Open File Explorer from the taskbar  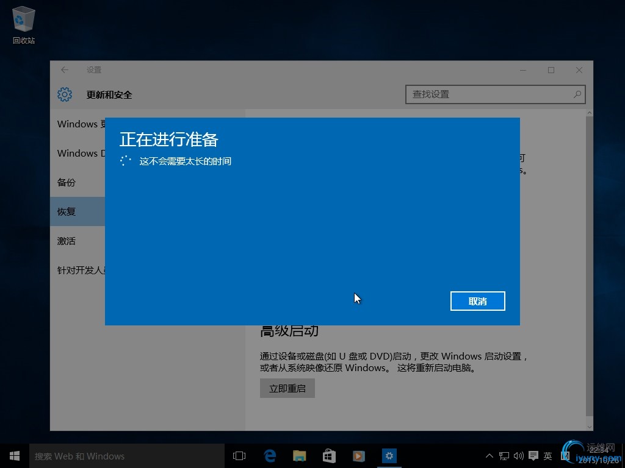pyautogui.click(x=299, y=456)
